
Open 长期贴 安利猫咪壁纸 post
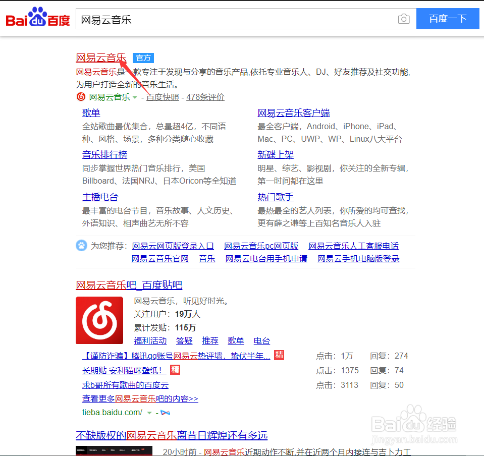[124, 370]
